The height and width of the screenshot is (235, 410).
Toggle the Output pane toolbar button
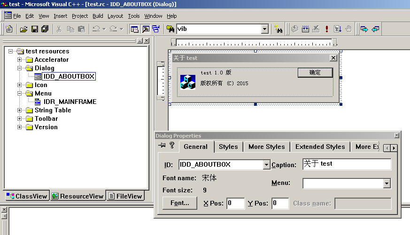pyautogui.click(x=146, y=29)
